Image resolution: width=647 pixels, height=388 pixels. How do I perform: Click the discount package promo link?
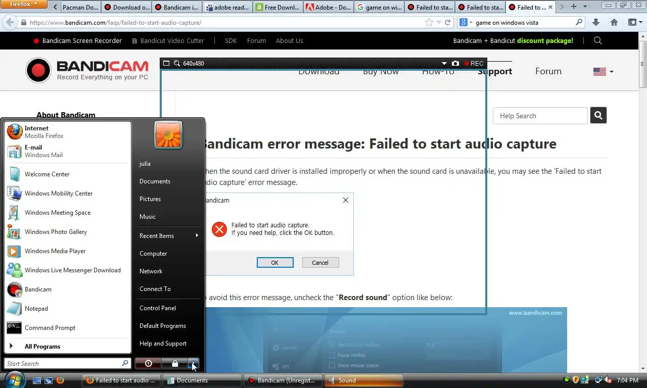545,40
